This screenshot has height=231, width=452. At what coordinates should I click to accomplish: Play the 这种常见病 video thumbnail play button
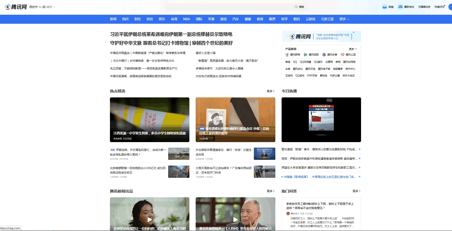tap(150, 220)
